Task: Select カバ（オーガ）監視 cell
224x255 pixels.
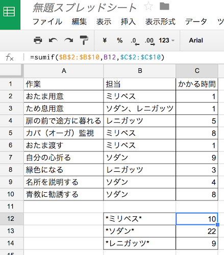Action: pos(64,133)
